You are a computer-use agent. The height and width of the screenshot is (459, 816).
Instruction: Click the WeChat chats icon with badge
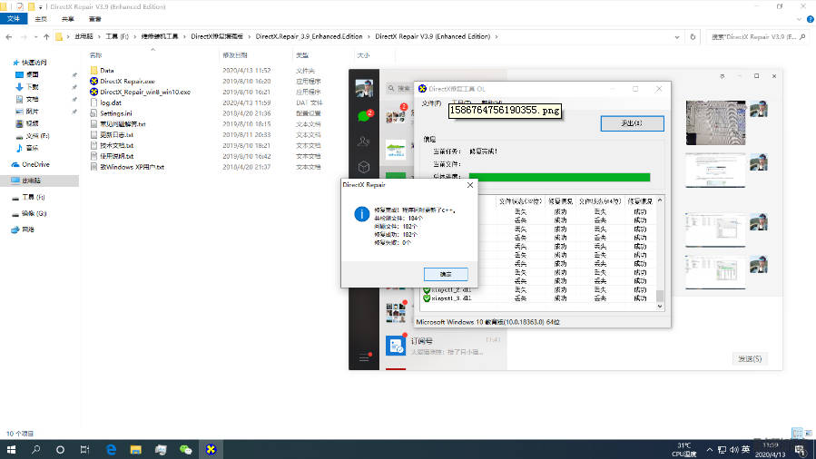click(364, 115)
